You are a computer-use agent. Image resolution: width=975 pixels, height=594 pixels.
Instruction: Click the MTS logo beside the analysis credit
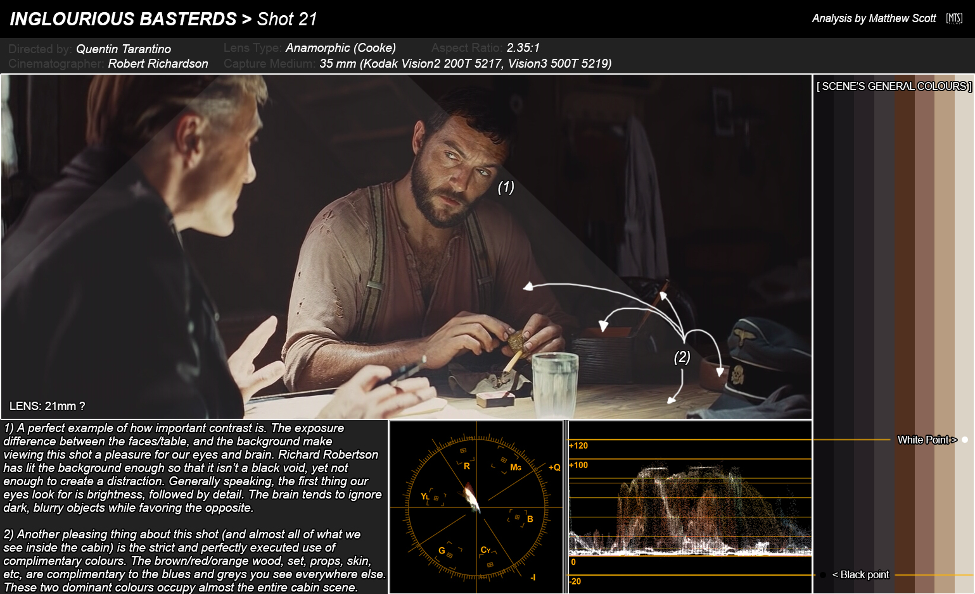click(954, 18)
